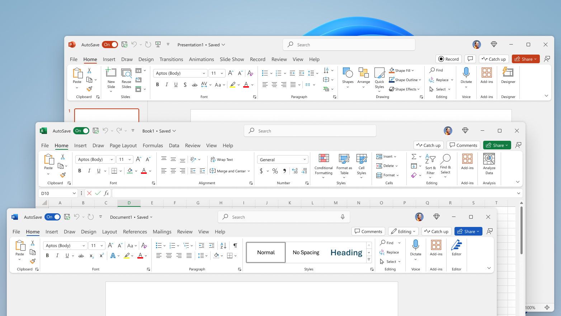The width and height of the screenshot is (561, 316).
Task: Click the Record button in PowerPoint
Action: tap(448, 59)
